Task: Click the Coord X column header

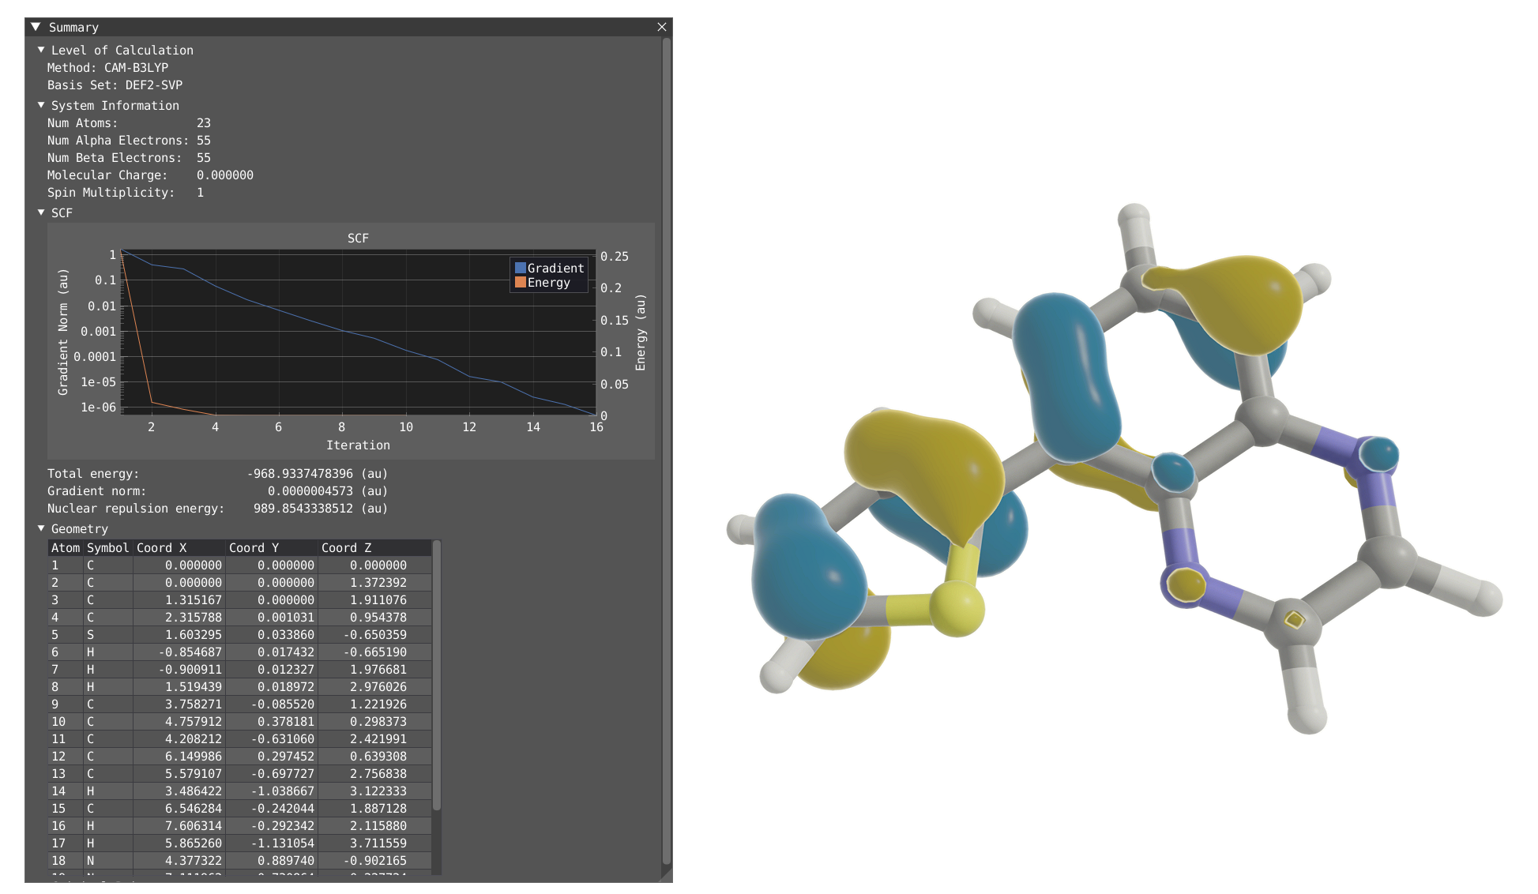Action: 161,547
